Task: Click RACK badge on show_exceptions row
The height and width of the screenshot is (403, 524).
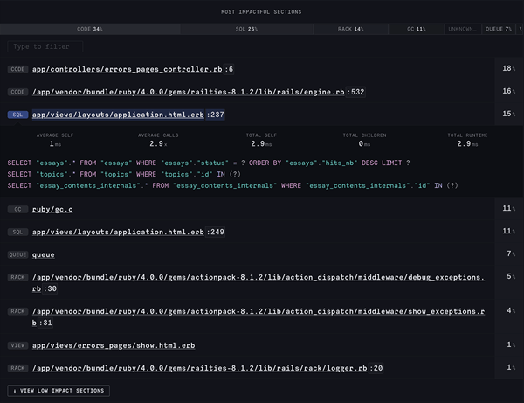Action: pyautogui.click(x=17, y=311)
